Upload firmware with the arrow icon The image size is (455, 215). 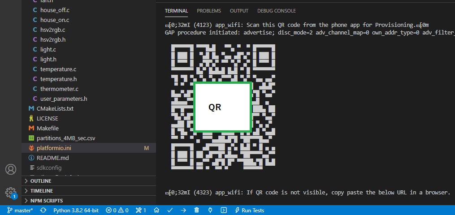(183, 210)
